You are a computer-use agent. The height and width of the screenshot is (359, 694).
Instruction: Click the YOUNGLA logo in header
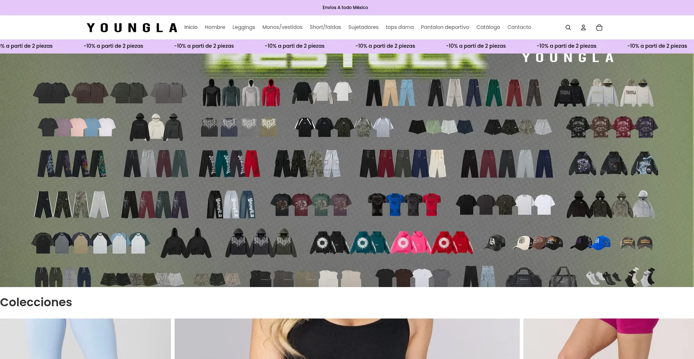(132, 28)
